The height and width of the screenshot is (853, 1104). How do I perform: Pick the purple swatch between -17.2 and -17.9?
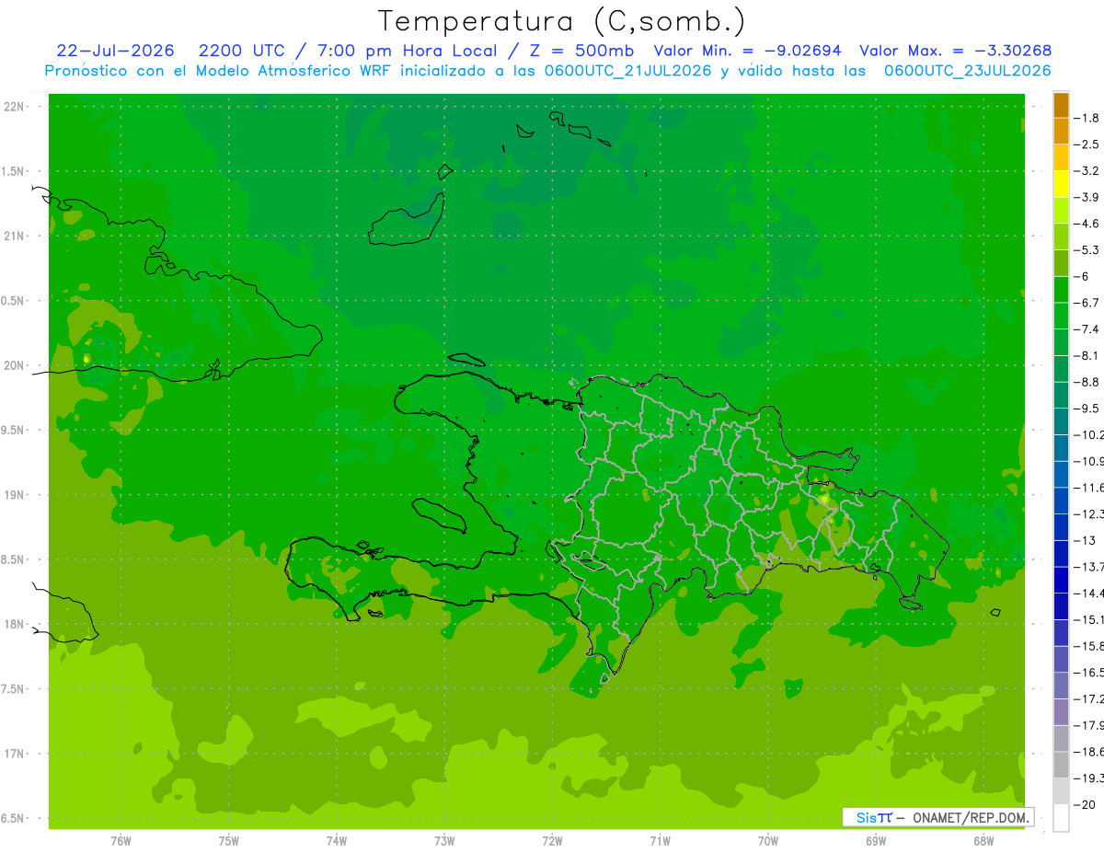(1061, 712)
